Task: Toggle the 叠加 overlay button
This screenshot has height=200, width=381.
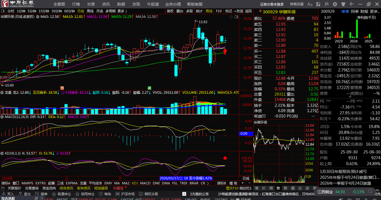Action: point(180,11)
